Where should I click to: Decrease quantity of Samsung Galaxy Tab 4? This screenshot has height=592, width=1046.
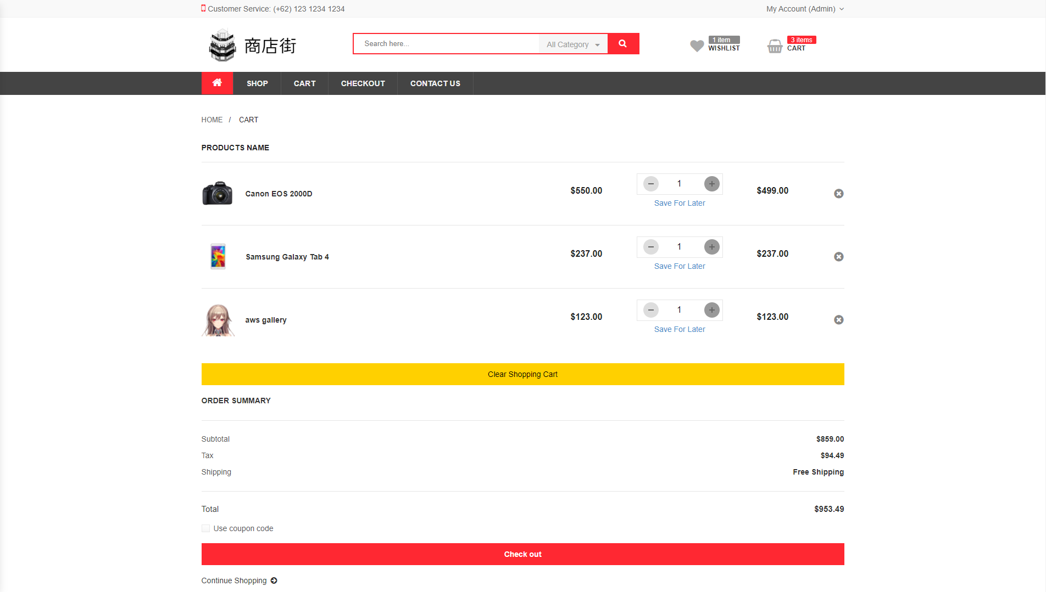click(651, 247)
